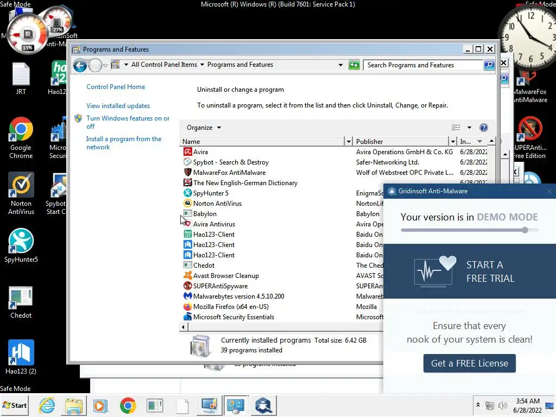The height and width of the screenshot is (417, 556).
Task: Click the search magnifier icon in Programs and Features
Action: coord(489,65)
